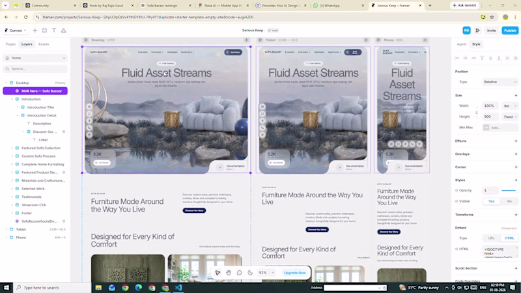Open zoom percentage 52% dropdown
Screen dimensions: 521x293
[267, 273]
